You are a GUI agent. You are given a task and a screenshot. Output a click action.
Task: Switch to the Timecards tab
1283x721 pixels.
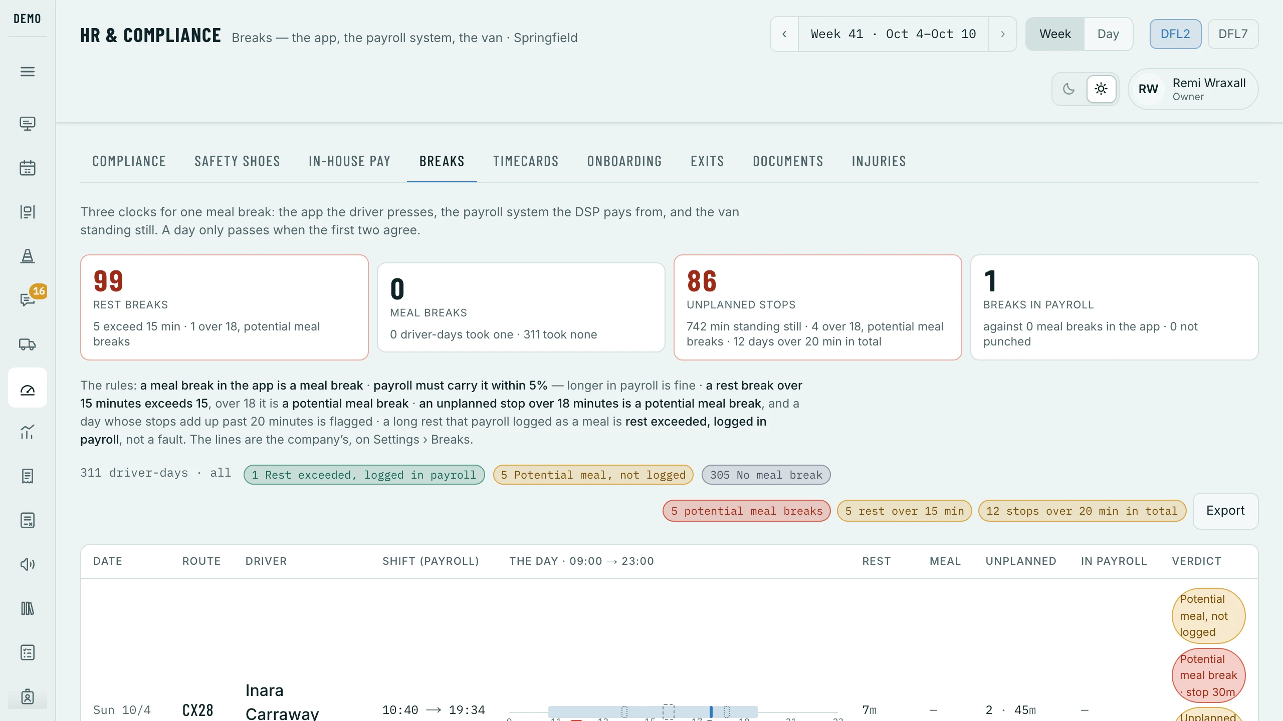coord(526,161)
